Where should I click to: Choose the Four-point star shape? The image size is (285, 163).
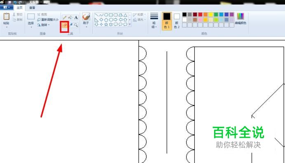click(x=101, y=24)
